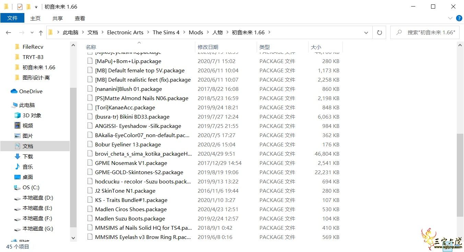Click Mods breadcrumb in address bar
The width and height of the screenshot is (464, 252).
click(196, 32)
